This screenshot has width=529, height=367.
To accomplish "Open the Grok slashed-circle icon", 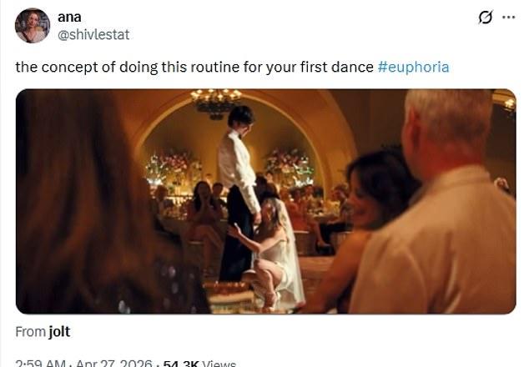I will pyautogui.click(x=484, y=18).
